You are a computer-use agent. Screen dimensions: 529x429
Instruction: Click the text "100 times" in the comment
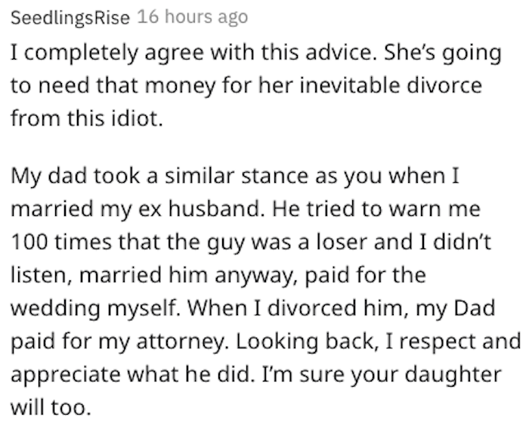(60, 242)
